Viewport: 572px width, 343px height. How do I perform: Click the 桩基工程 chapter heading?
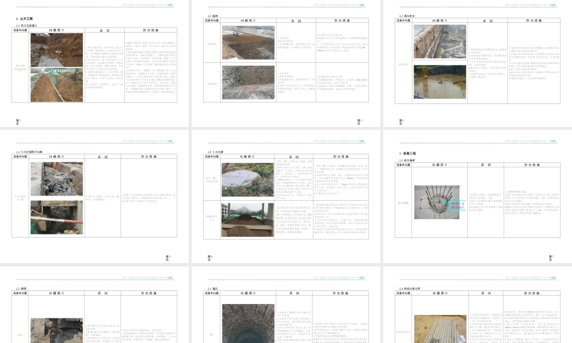tap(411, 153)
